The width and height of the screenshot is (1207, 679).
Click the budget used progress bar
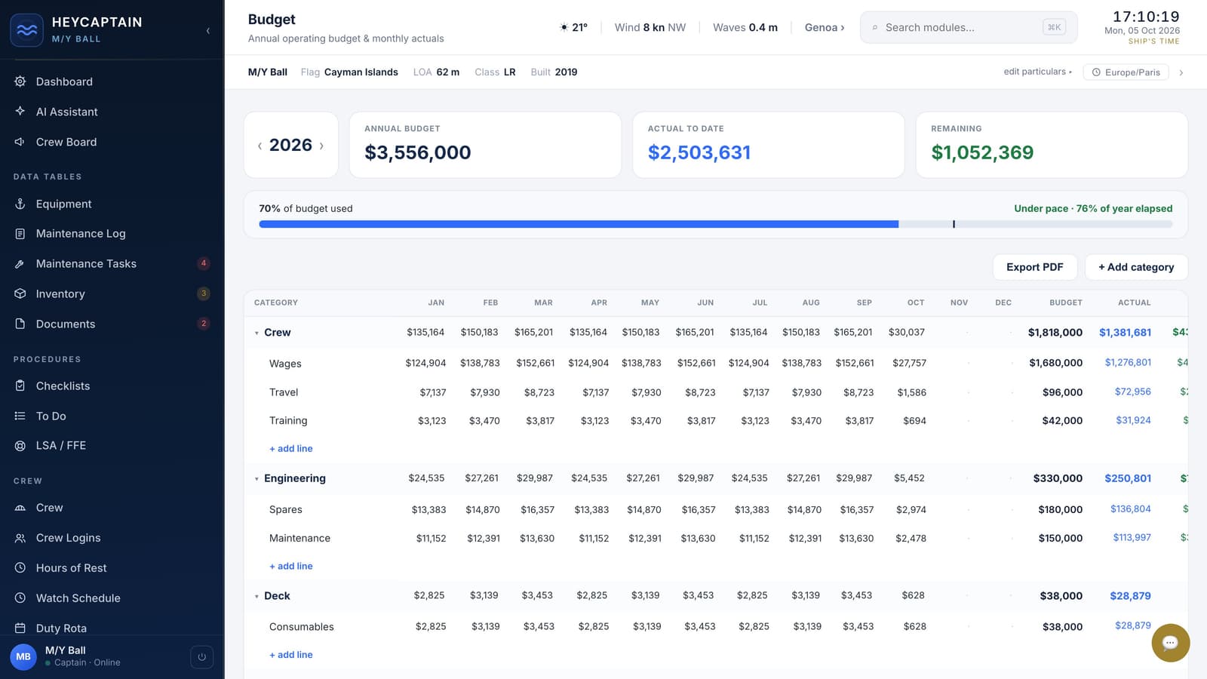716,224
